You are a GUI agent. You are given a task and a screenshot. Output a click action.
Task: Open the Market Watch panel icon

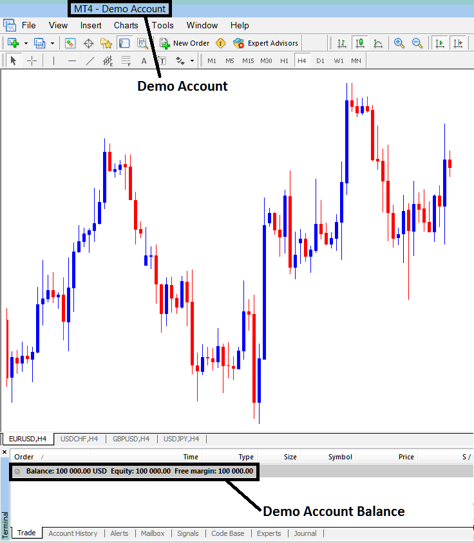pos(70,43)
